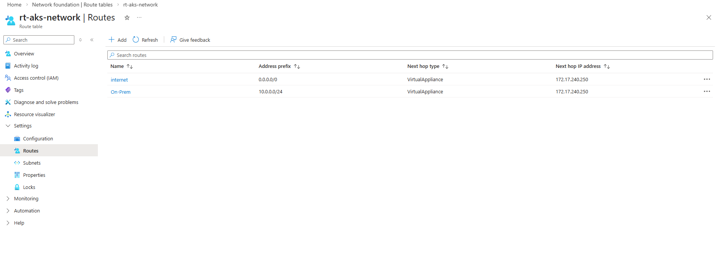This screenshot has height=258, width=721.
Task: Click the Routes icon in sidebar
Action: (x=17, y=151)
